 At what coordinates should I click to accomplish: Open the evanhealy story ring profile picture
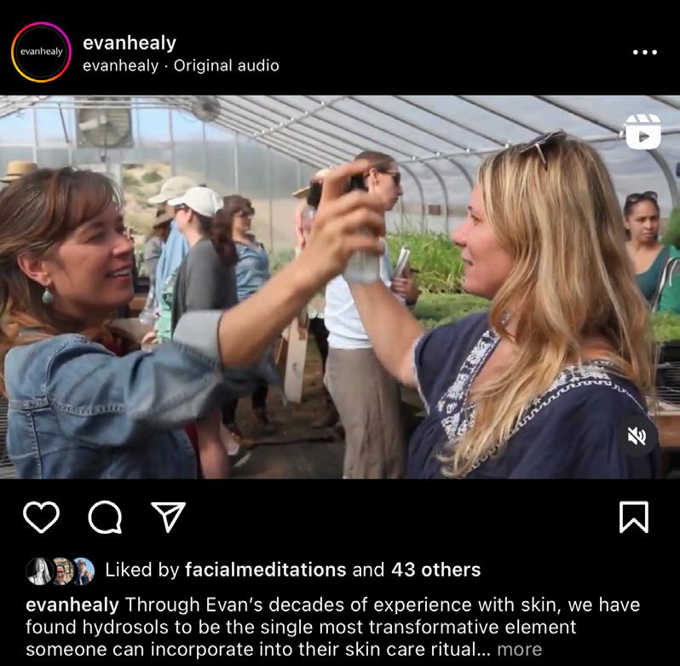coord(41,52)
